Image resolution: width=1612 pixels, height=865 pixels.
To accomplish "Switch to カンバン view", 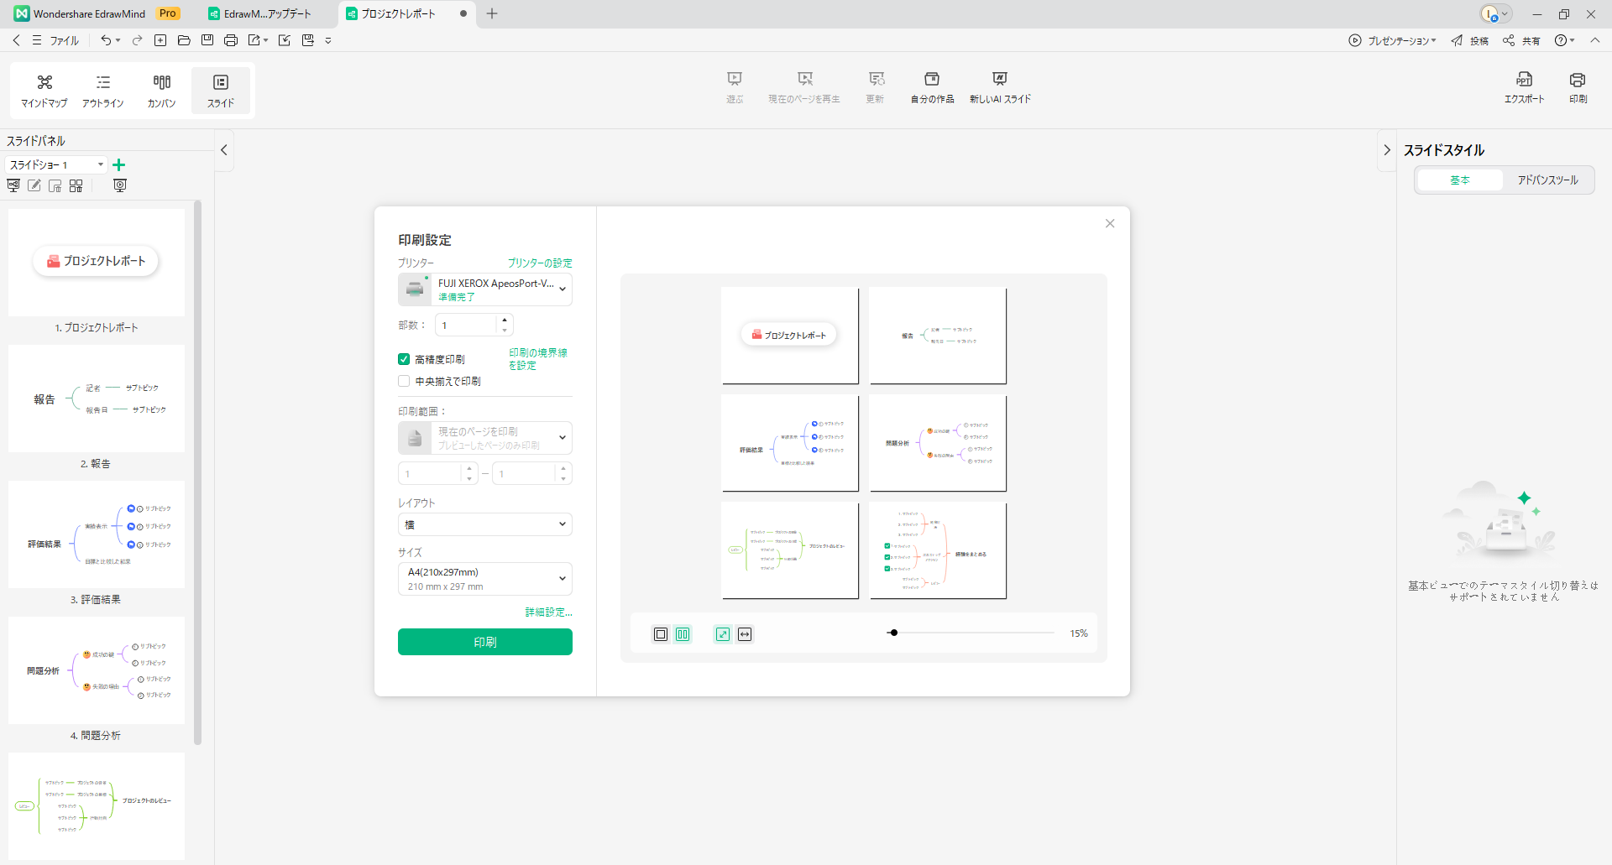I will point(161,90).
